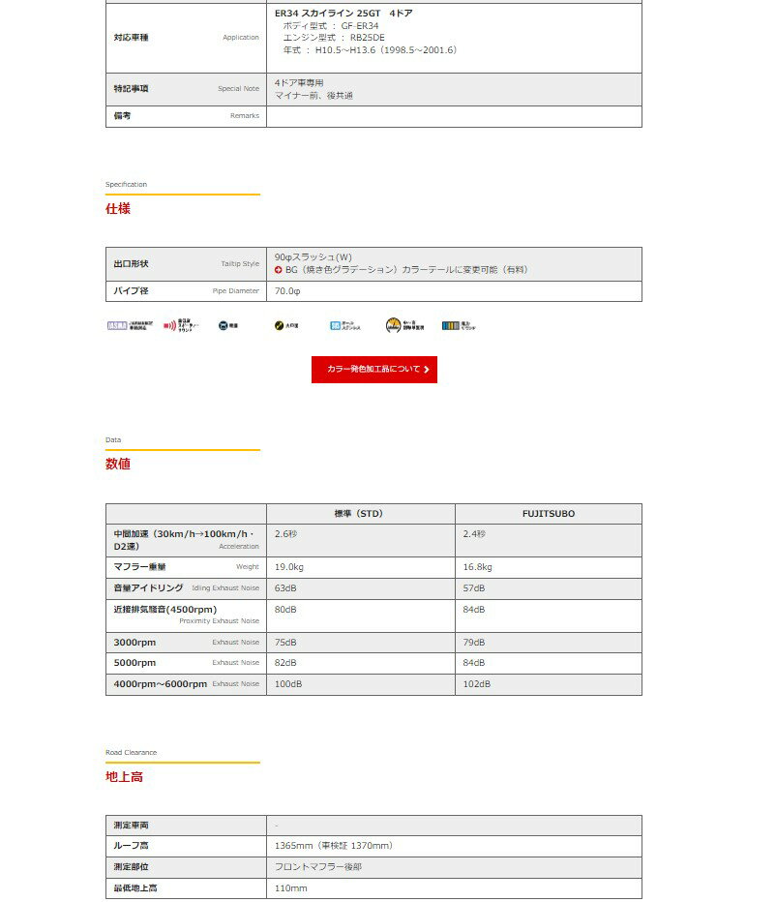The image size is (776, 902).
Task: Click the マフラー重量 Weight row label
Action: (186, 567)
